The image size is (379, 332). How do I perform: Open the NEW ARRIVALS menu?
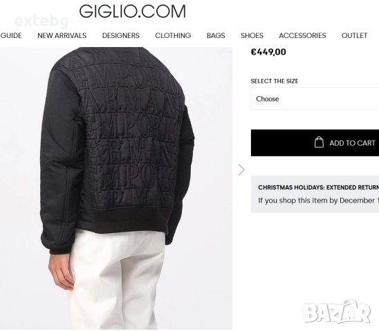pos(62,35)
